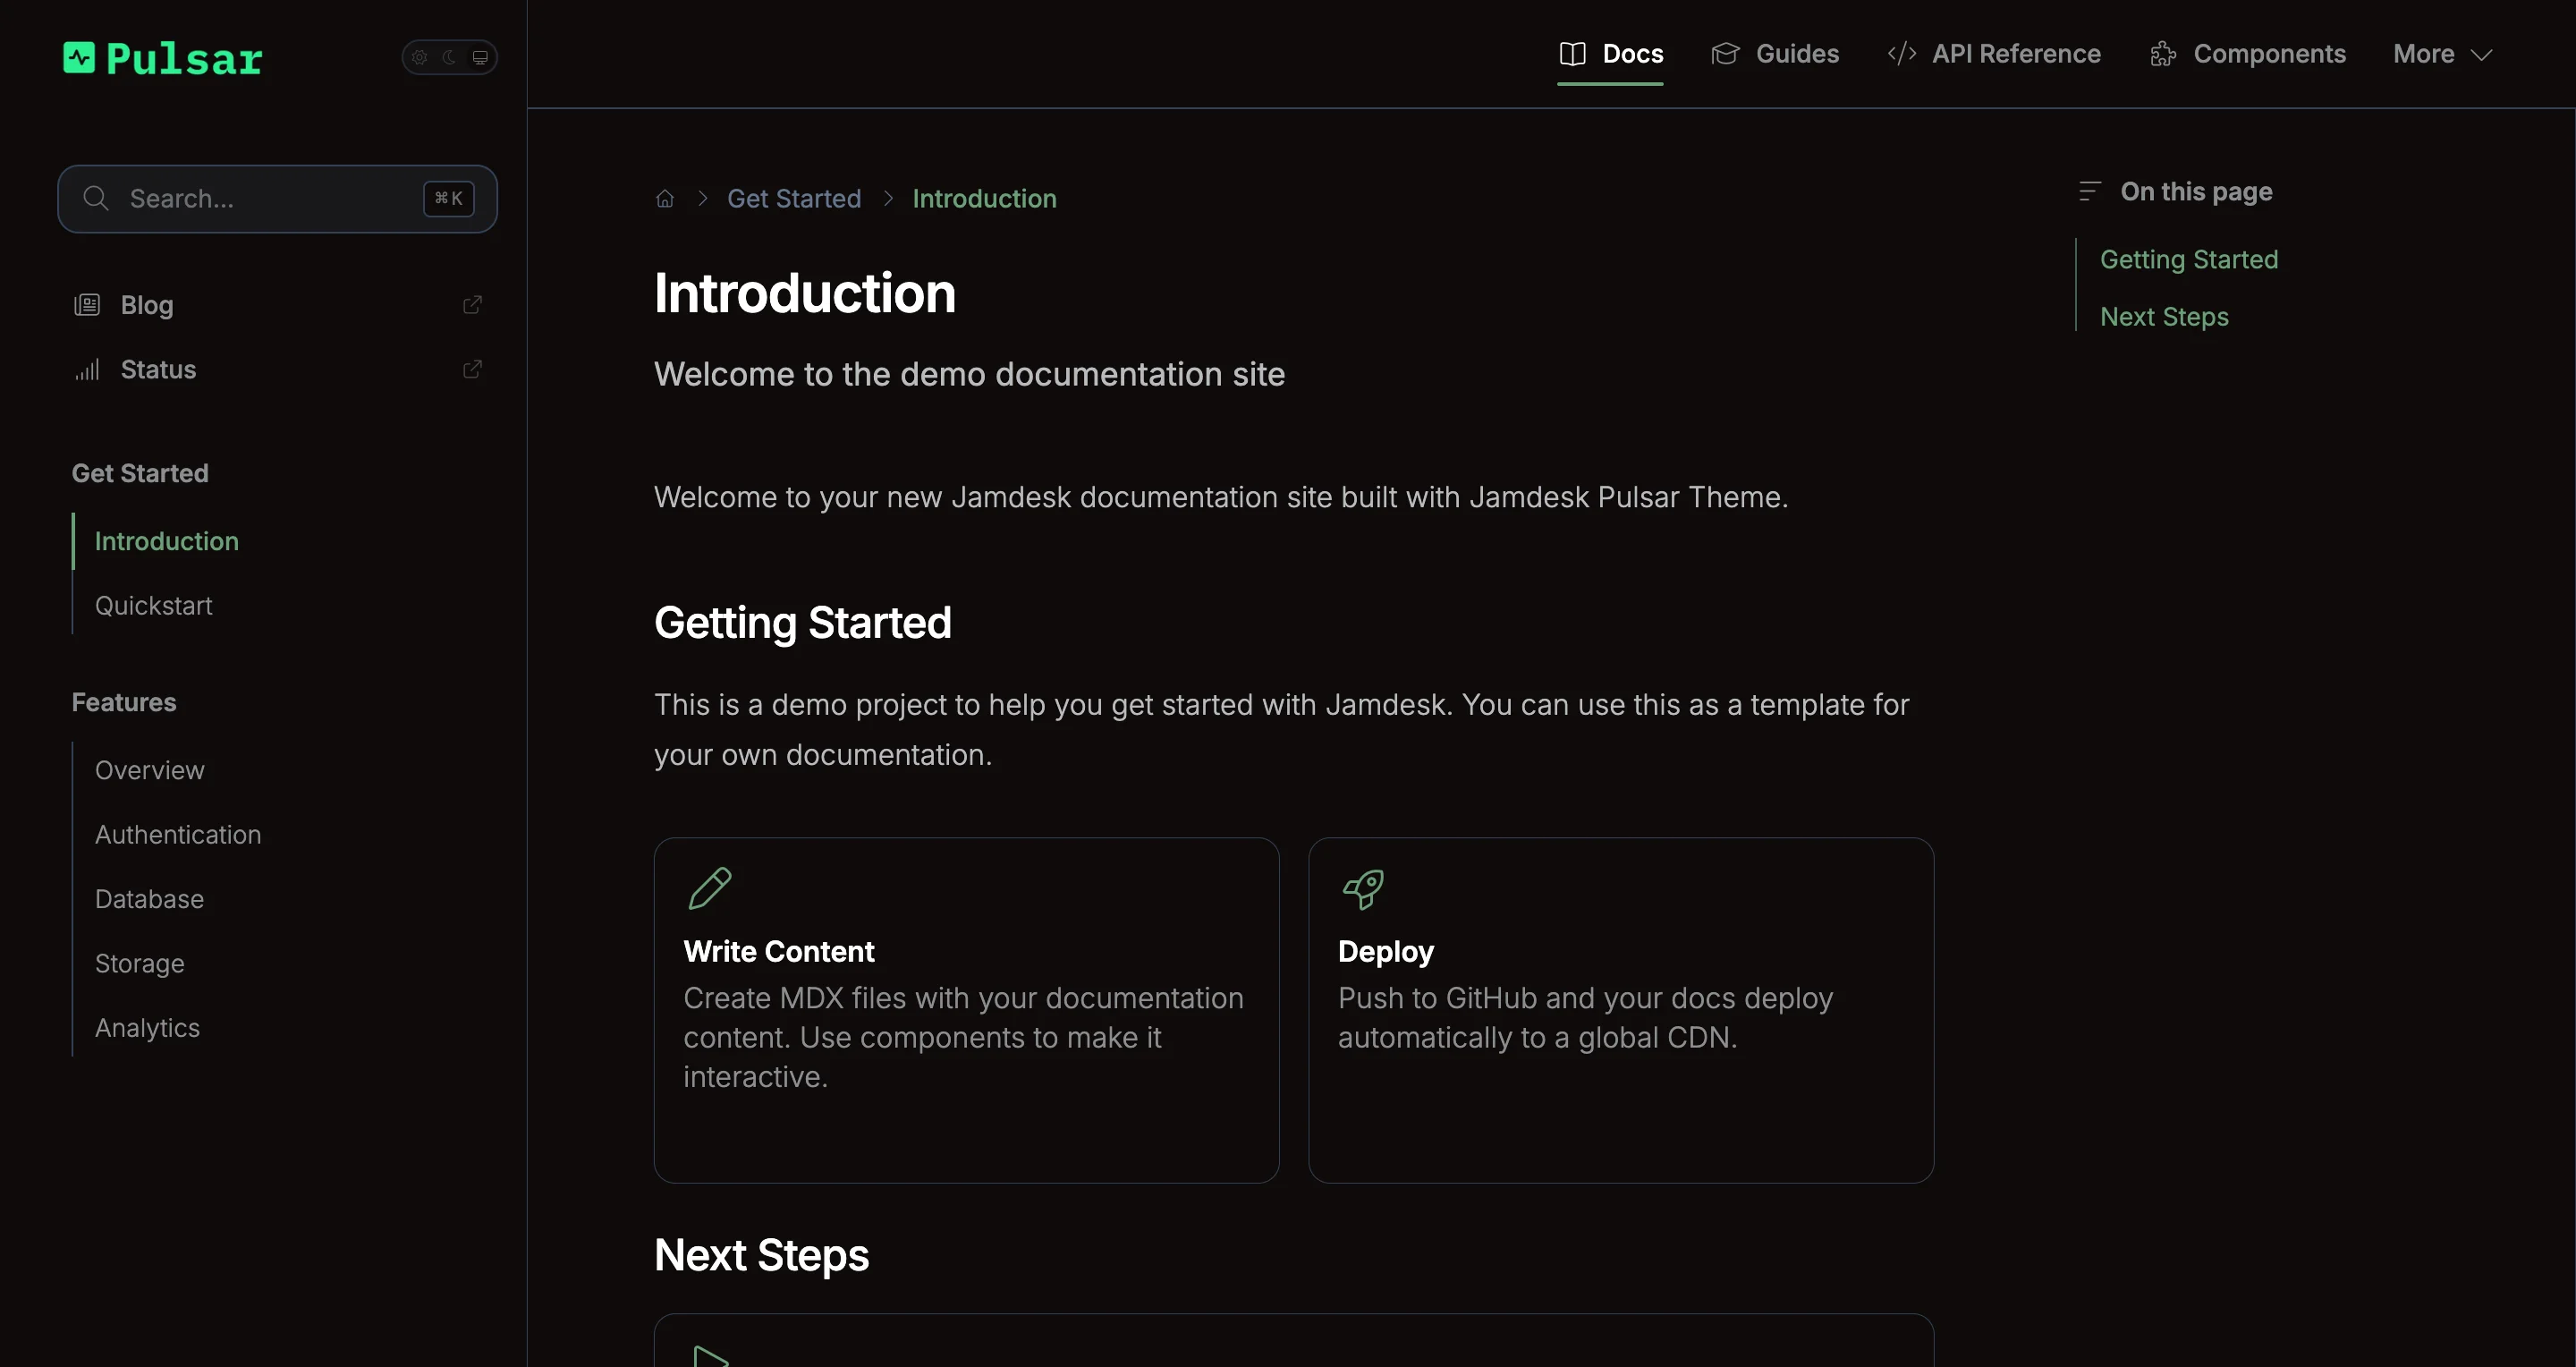Switch to dark theme moon icon
The image size is (2576, 1367).
(x=450, y=57)
